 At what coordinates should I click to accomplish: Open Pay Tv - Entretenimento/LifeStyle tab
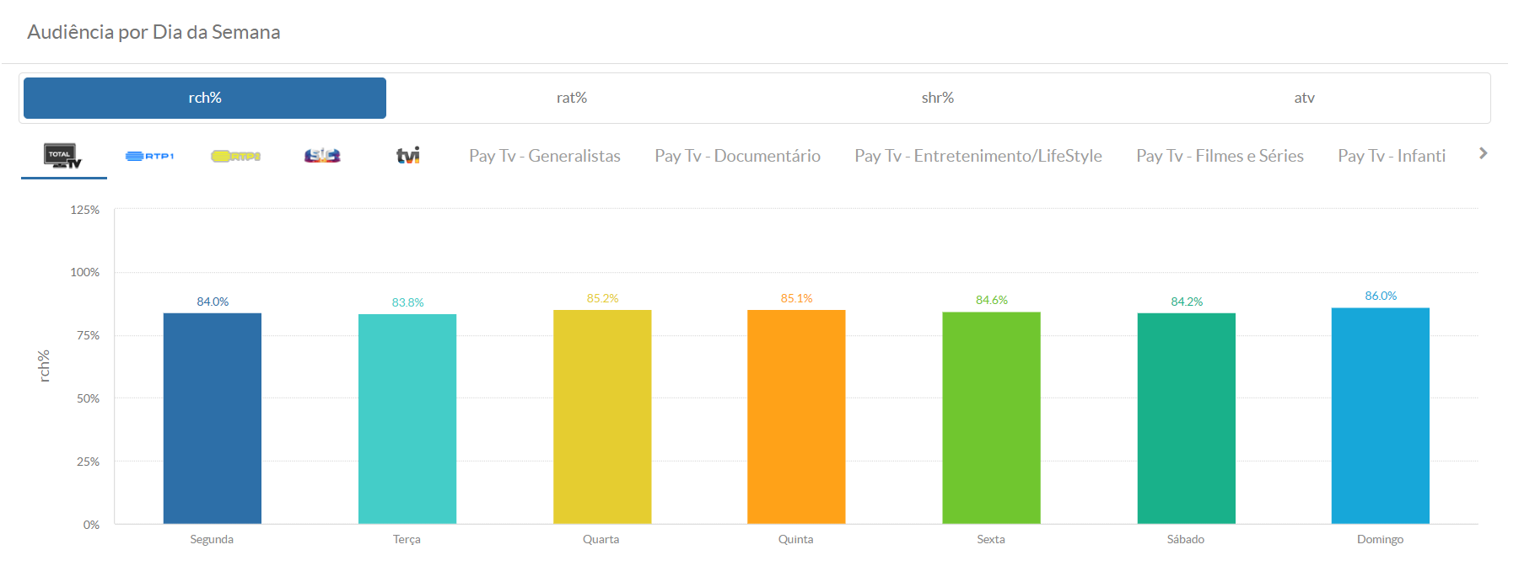tap(978, 156)
